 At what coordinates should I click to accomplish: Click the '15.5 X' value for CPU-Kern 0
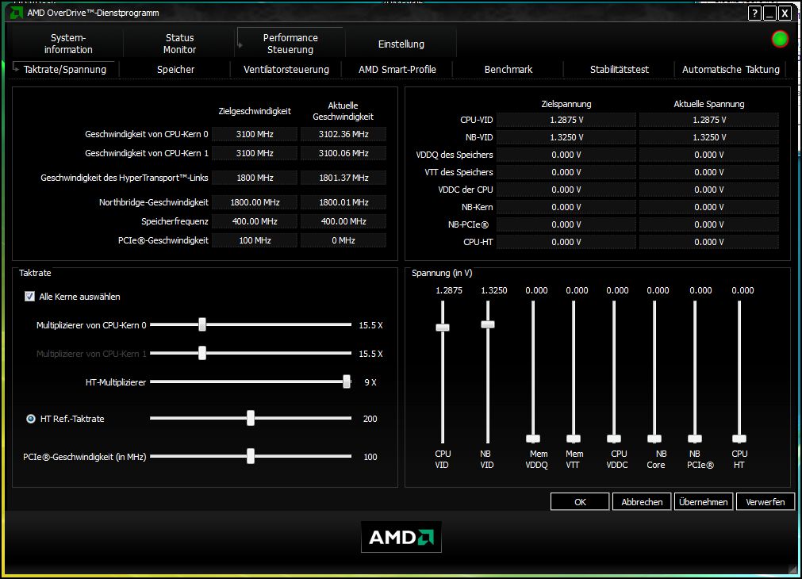pos(370,325)
